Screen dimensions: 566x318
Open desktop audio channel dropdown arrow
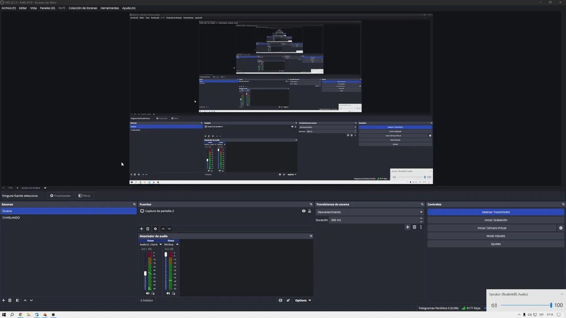pyautogui.click(x=161, y=244)
